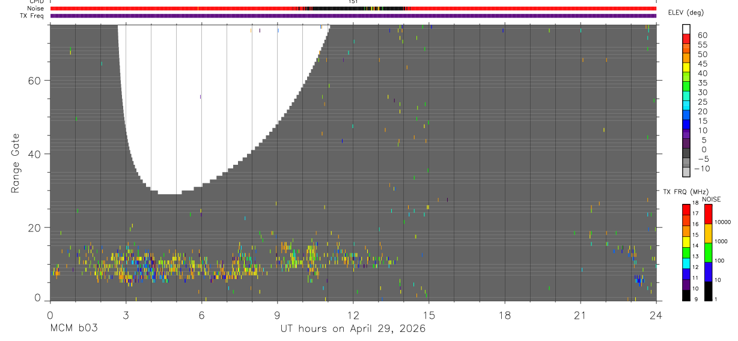Click the 'NOISE' legend title above the color bar
The image size is (738, 341).
point(711,199)
